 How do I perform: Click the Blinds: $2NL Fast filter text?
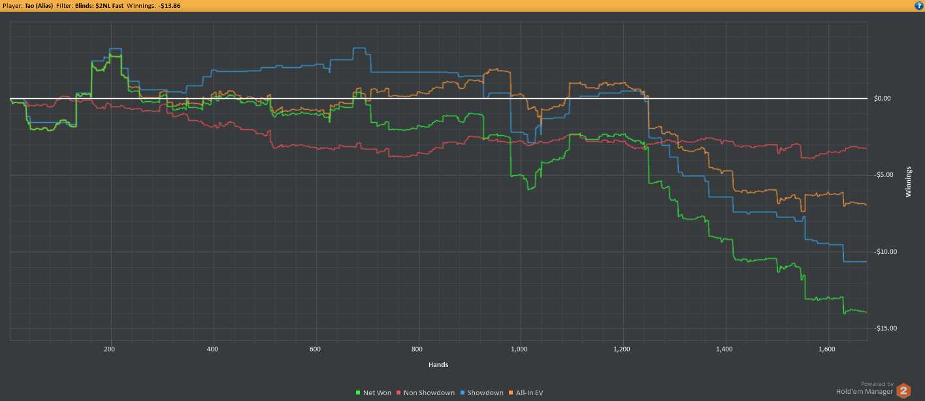(x=99, y=5)
